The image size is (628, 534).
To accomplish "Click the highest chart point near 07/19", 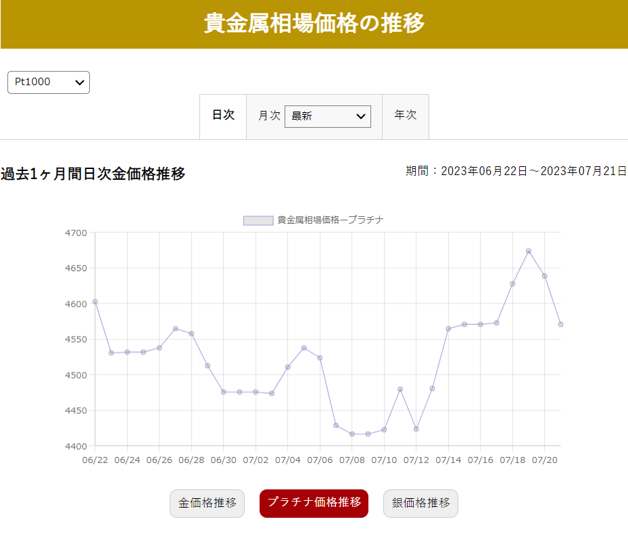I will click(x=528, y=251).
